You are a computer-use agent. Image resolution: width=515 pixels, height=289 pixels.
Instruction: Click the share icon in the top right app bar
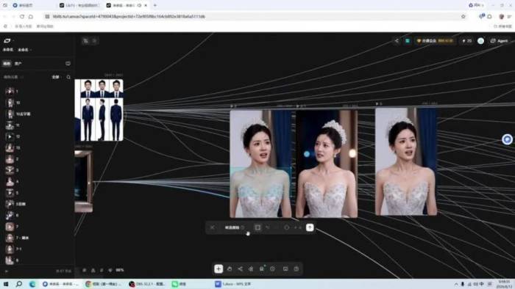[x=397, y=41]
